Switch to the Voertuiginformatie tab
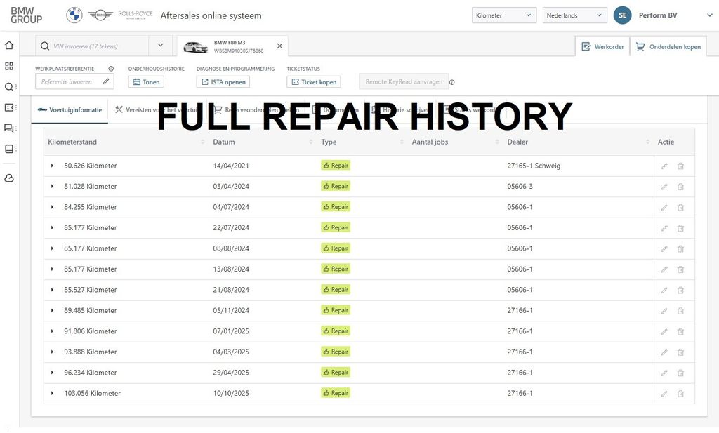This screenshot has height=433, width=719. (70, 110)
